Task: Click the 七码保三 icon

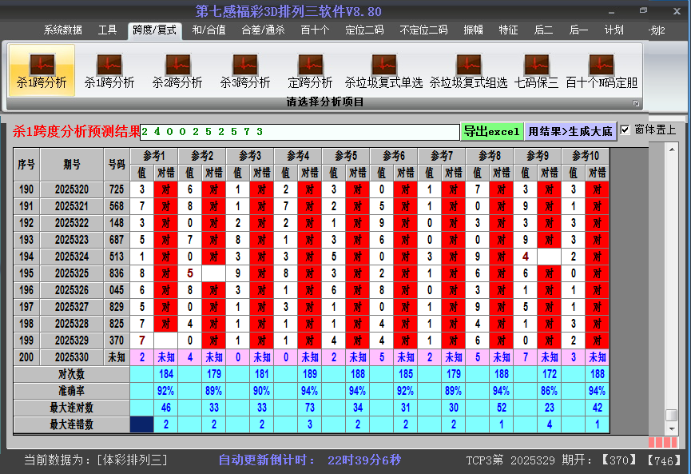Action: 536,70
